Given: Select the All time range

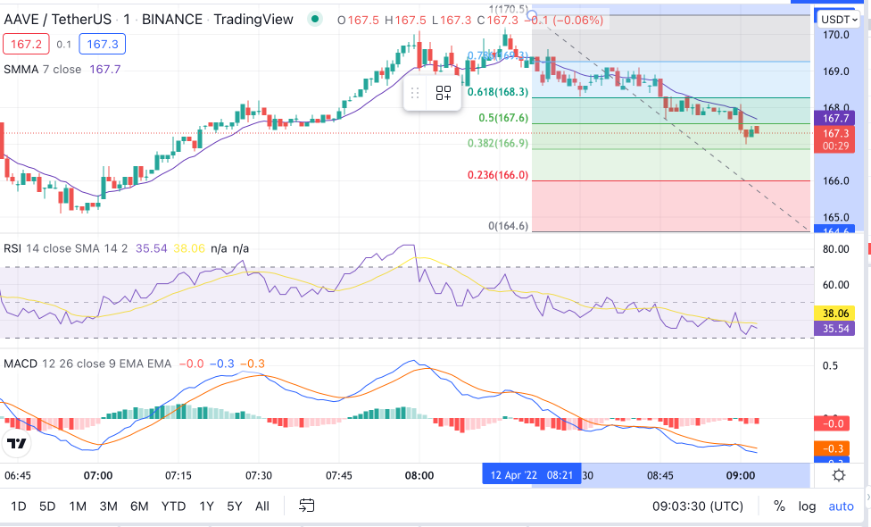Looking at the screenshot, I should point(262,506).
